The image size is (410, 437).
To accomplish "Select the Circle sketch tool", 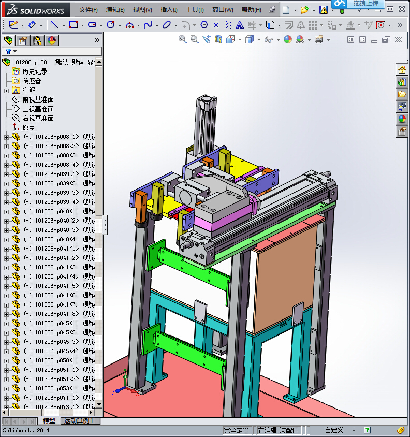I will point(111,25).
